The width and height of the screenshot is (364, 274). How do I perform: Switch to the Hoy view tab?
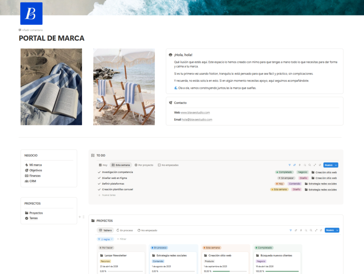(103, 165)
